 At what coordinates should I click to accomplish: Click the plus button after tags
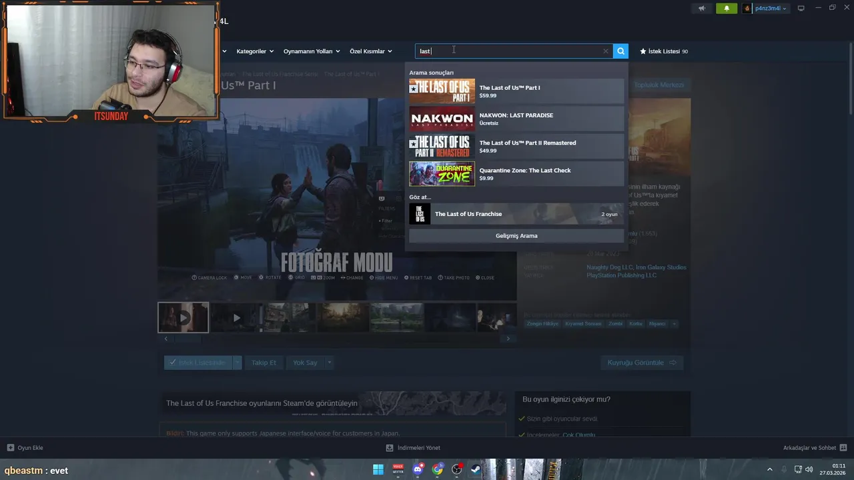(x=674, y=324)
